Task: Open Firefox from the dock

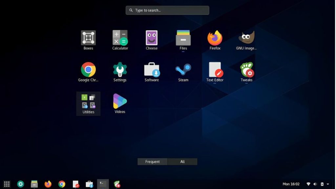Action: [x=48, y=184]
